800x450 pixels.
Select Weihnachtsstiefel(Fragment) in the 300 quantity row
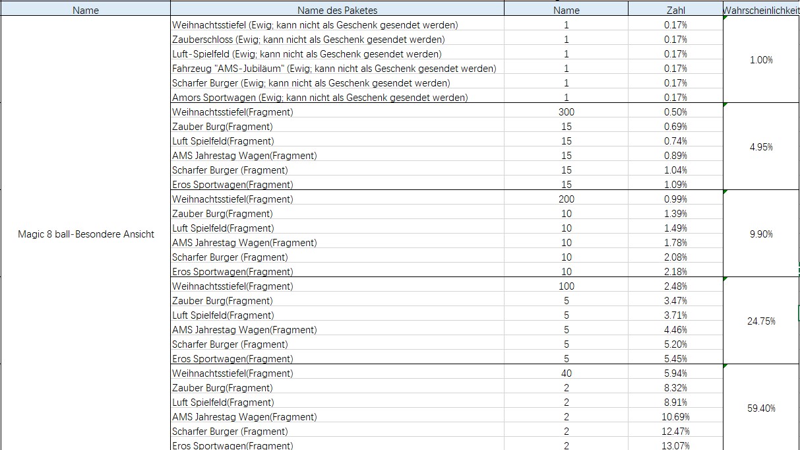tap(337, 112)
